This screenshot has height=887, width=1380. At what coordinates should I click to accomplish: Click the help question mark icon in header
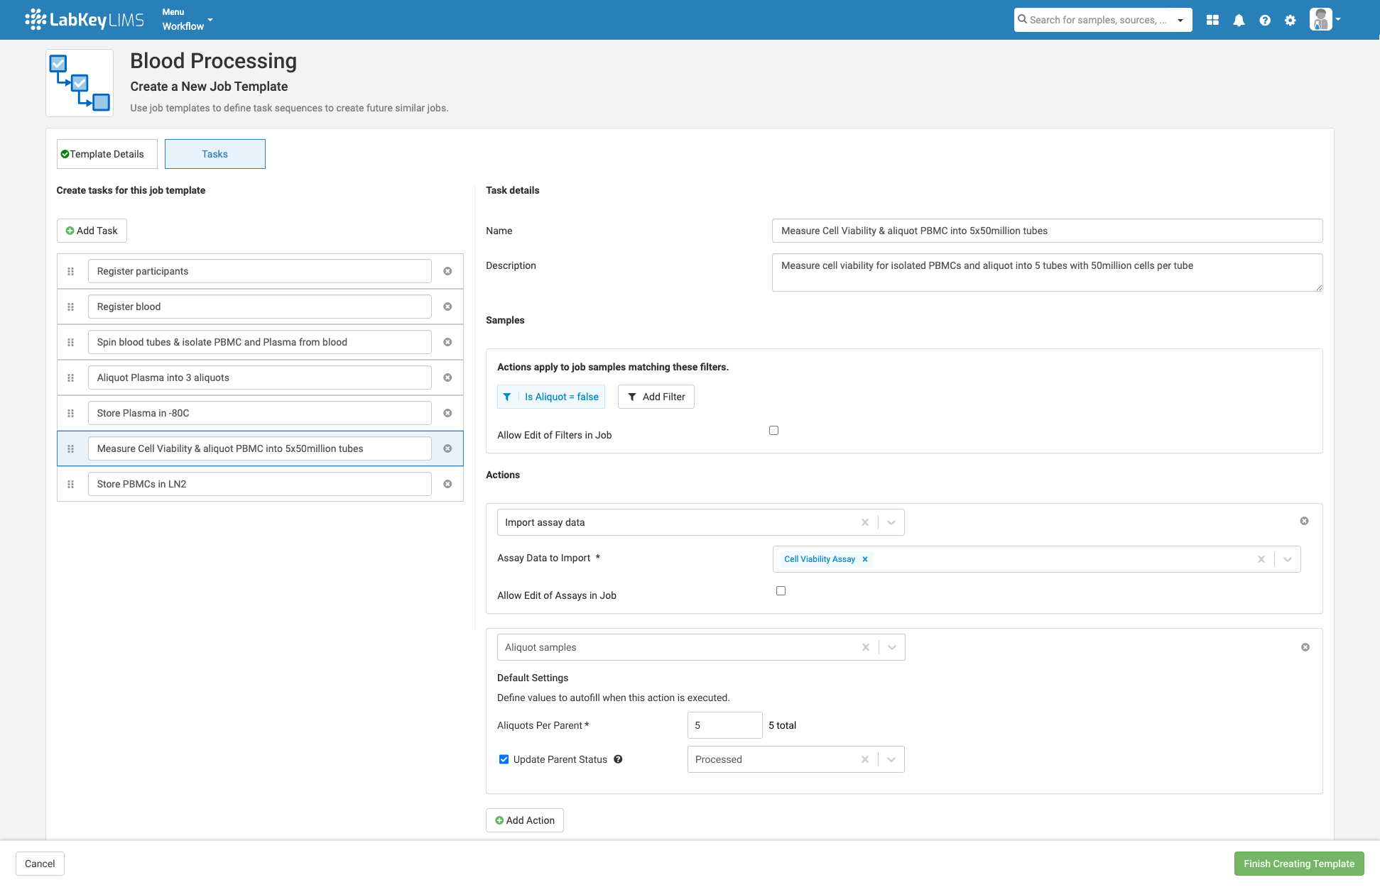(x=1265, y=20)
